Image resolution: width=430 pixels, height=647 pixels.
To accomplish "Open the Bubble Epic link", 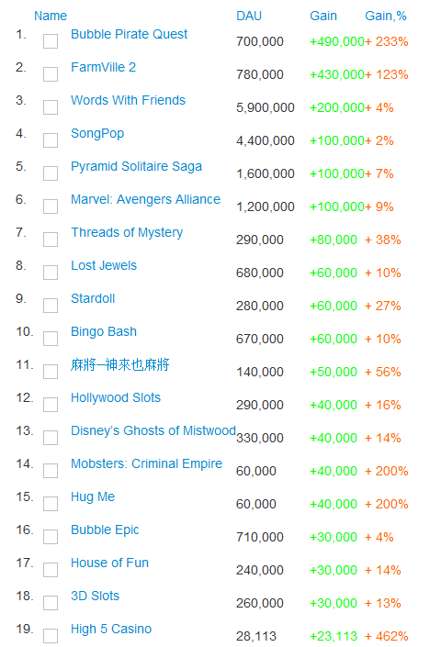I will (x=105, y=530).
